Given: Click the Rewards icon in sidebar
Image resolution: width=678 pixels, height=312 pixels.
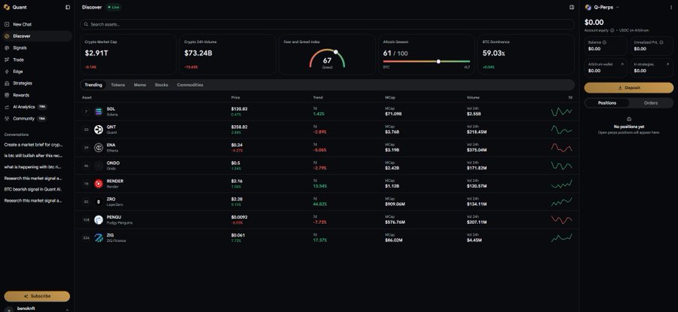Looking at the screenshot, I should click(7, 95).
